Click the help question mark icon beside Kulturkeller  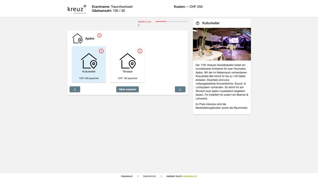point(197,23)
